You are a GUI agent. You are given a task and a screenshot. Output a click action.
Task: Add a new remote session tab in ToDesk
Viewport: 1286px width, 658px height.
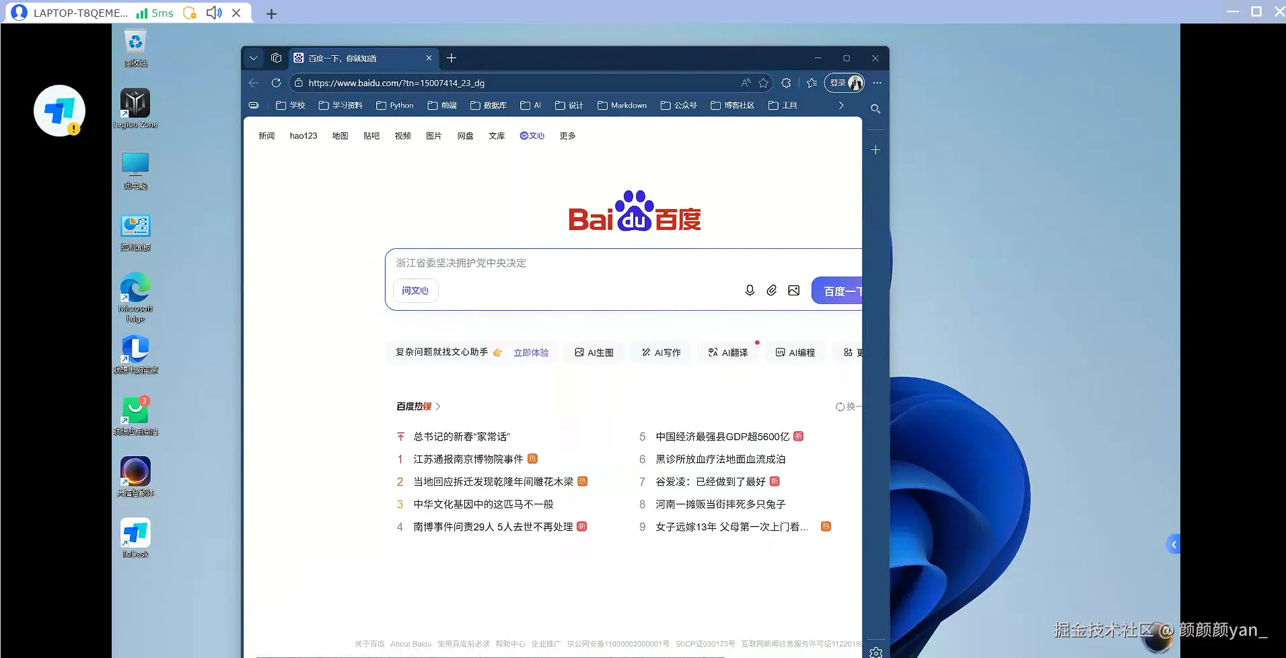271,13
